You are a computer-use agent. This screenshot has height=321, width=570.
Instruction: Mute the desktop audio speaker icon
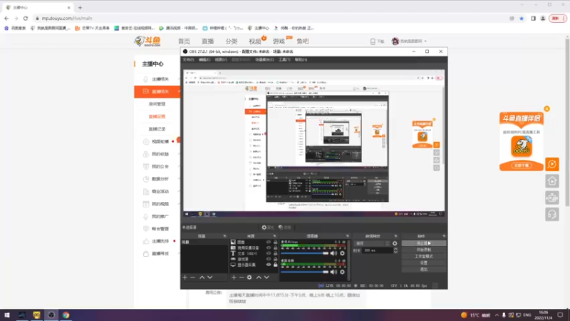point(333,272)
